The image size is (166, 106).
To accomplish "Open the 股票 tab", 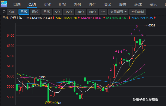I will pos(123,4).
